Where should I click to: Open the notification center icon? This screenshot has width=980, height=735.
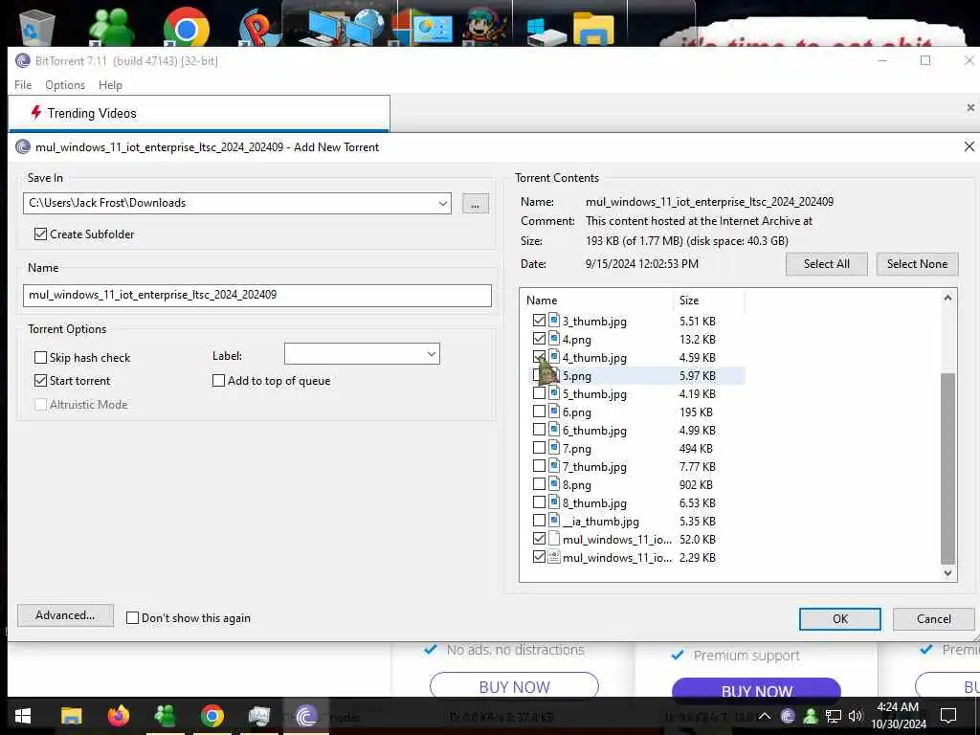coord(948,716)
